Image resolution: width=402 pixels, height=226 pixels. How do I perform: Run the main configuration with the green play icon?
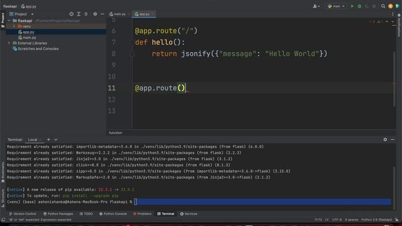click(x=352, y=6)
